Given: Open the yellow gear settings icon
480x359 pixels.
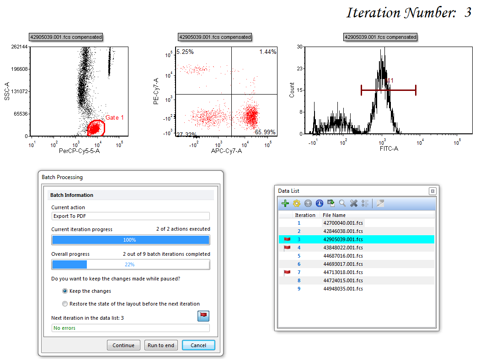Looking at the screenshot, I should pyautogui.click(x=296, y=204).
